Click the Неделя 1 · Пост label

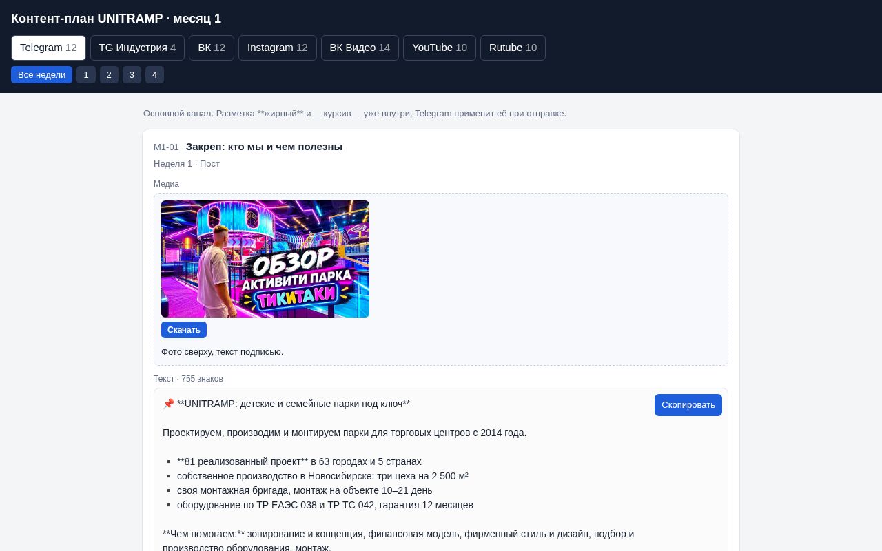point(187,164)
